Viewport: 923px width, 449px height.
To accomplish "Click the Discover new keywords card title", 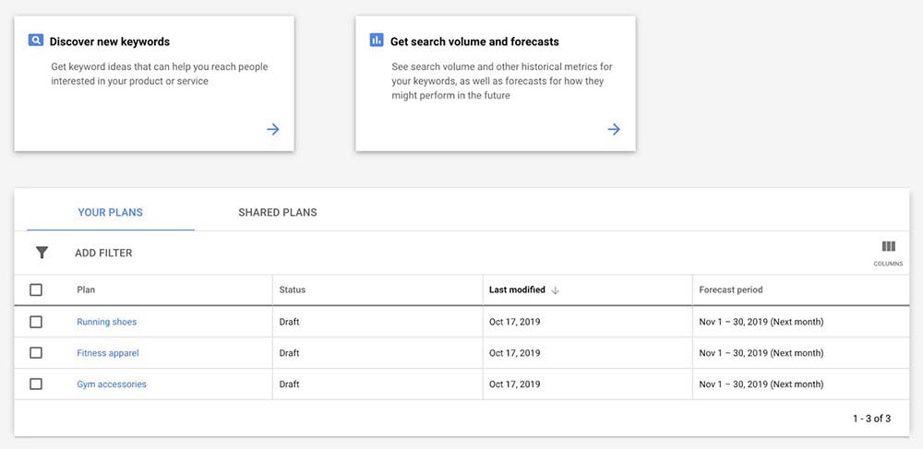I will click(x=110, y=41).
